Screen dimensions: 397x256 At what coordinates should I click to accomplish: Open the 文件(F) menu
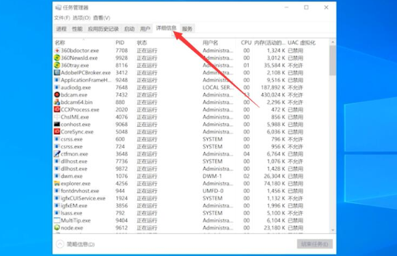click(x=62, y=18)
